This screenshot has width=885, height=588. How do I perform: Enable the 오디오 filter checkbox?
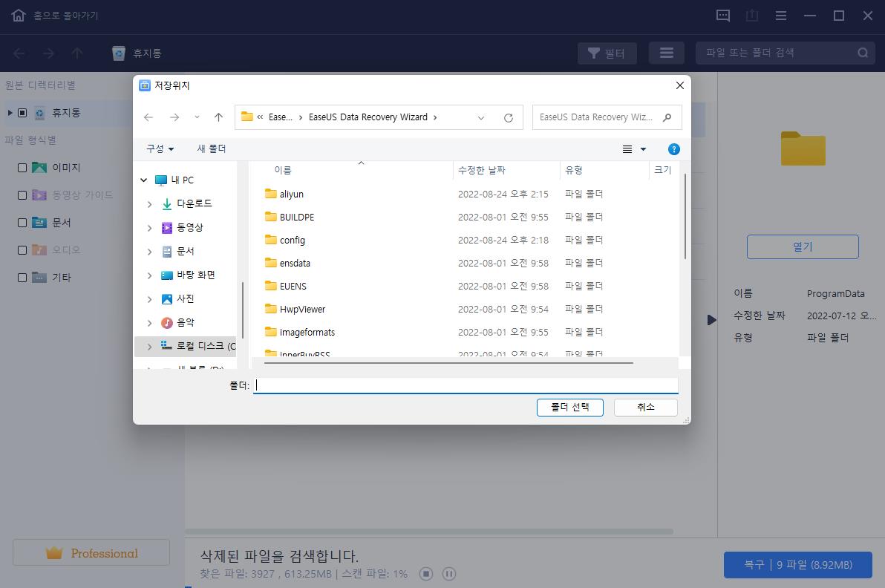tap(22, 249)
